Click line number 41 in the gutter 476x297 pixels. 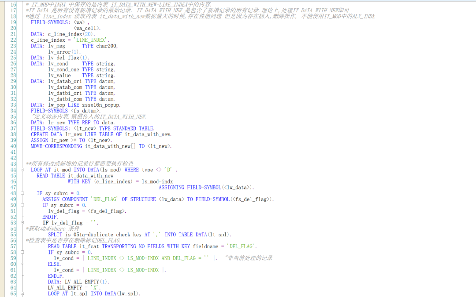13,152
